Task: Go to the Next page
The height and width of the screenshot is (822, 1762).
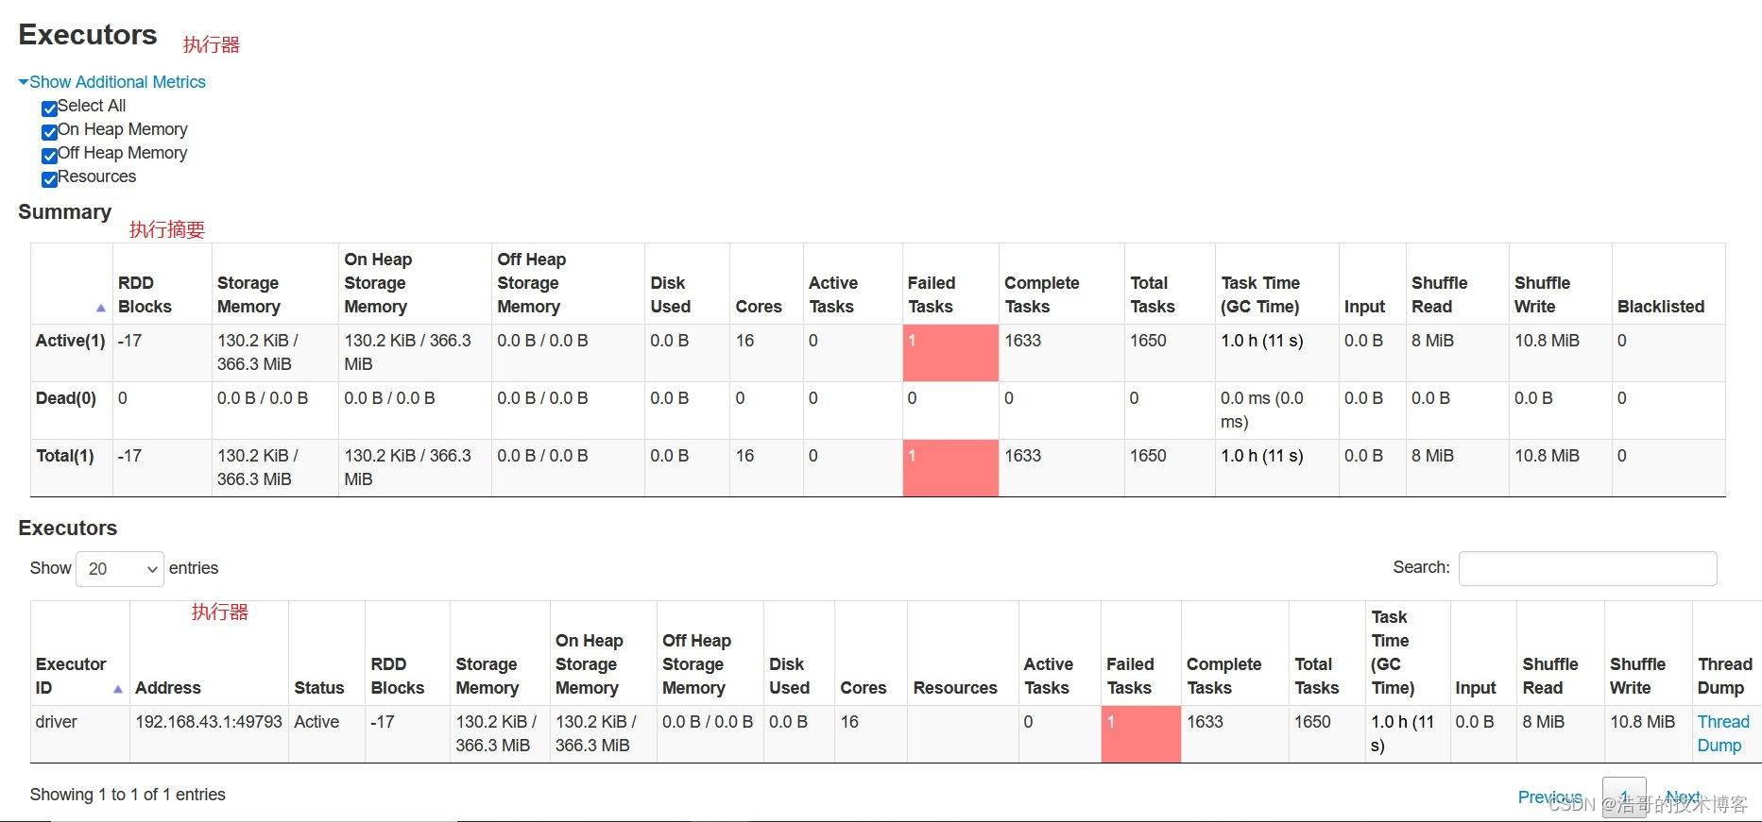Action: pyautogui.click(x=1683, y=797)
